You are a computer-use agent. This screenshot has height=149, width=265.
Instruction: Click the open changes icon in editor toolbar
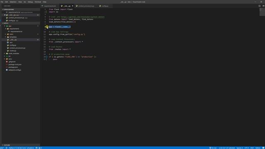[x=260, y=6]
